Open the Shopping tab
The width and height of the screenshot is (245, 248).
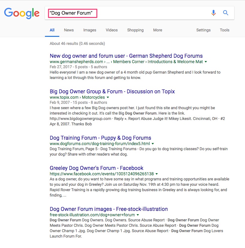pyautogui.click(x=135, y=30)
